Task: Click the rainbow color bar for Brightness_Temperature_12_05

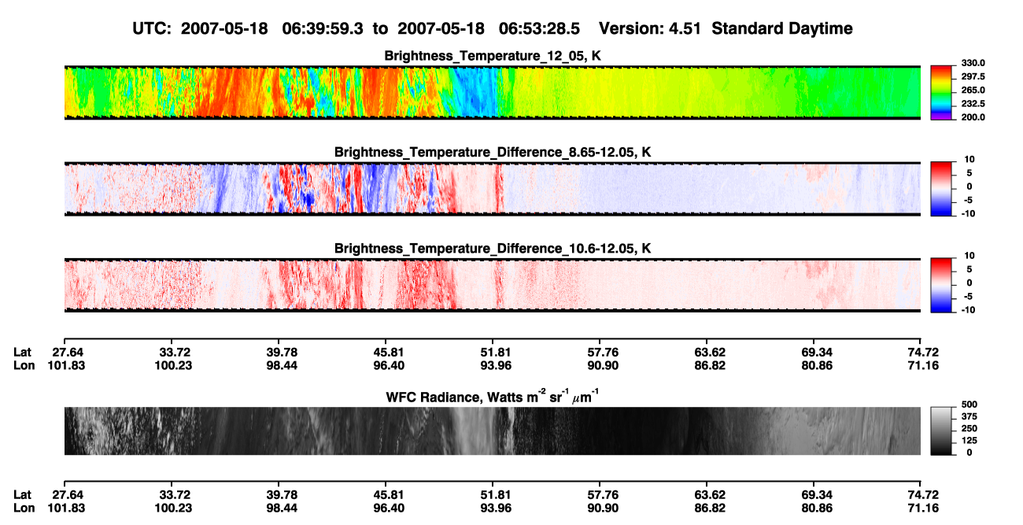Action: (x=942, y=93)
